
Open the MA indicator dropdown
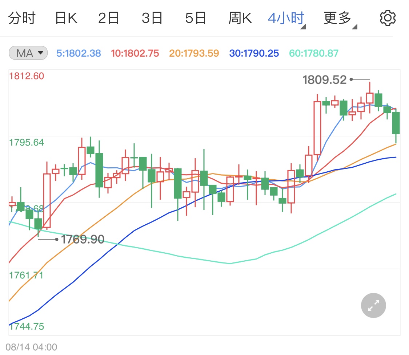click(x=28, y=53)
